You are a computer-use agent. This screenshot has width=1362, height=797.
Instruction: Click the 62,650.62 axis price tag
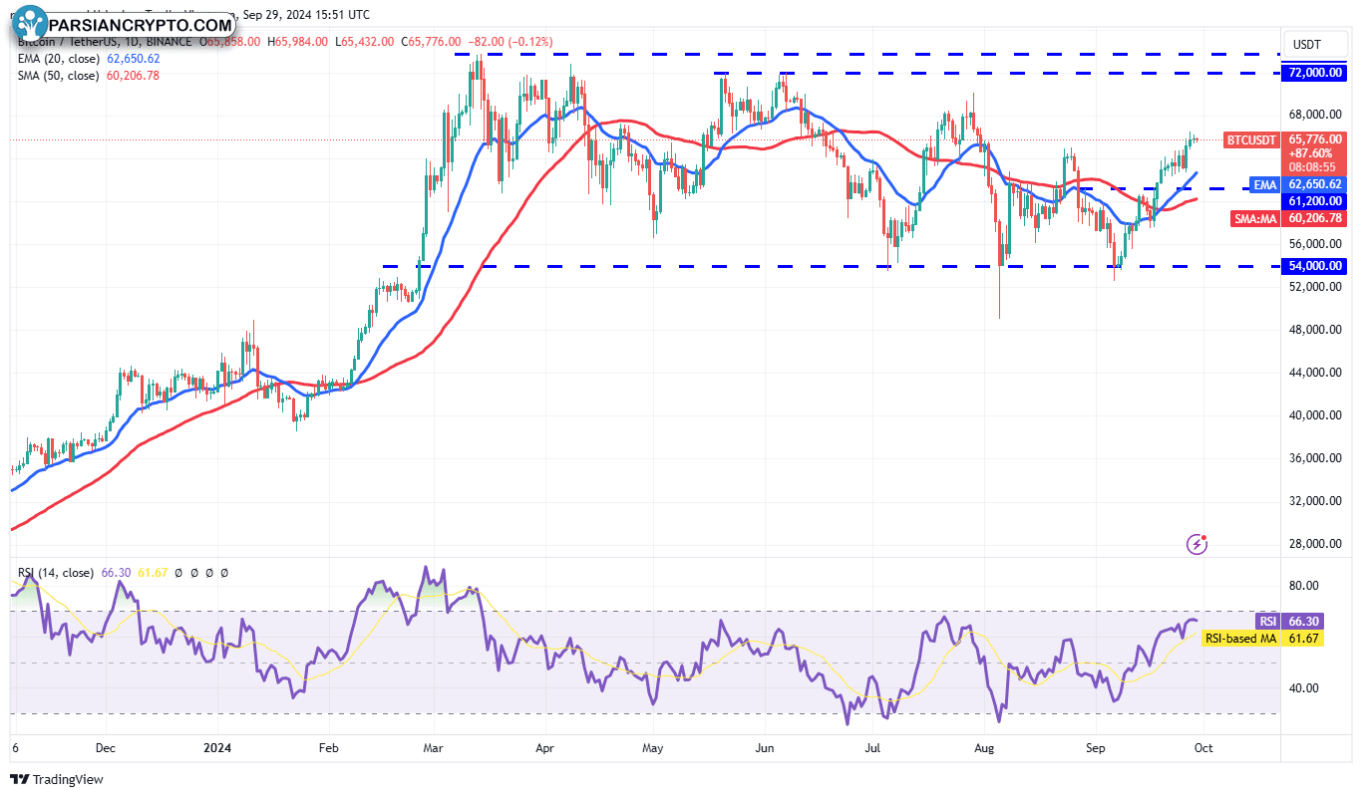1315,184
